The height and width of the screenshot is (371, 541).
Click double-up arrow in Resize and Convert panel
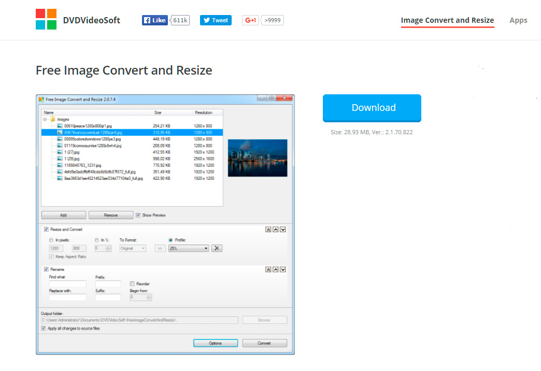pyautogui.click(x=268, y=230)
